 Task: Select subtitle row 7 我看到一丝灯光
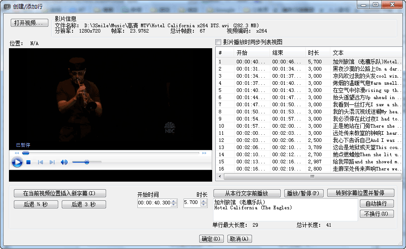309,104
